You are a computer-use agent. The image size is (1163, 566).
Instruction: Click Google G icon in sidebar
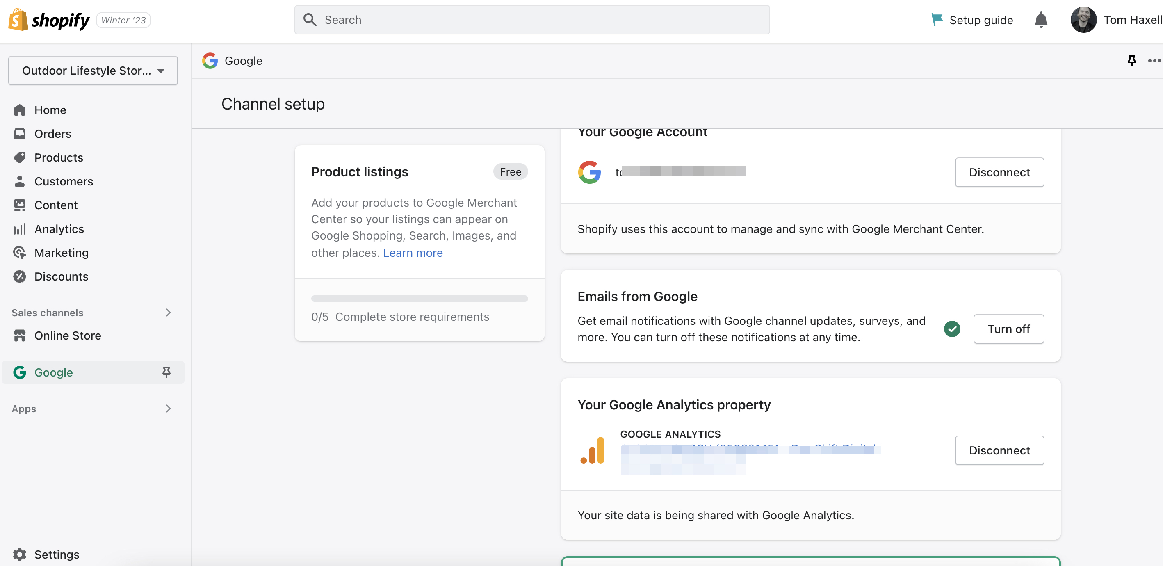(19, 372)
